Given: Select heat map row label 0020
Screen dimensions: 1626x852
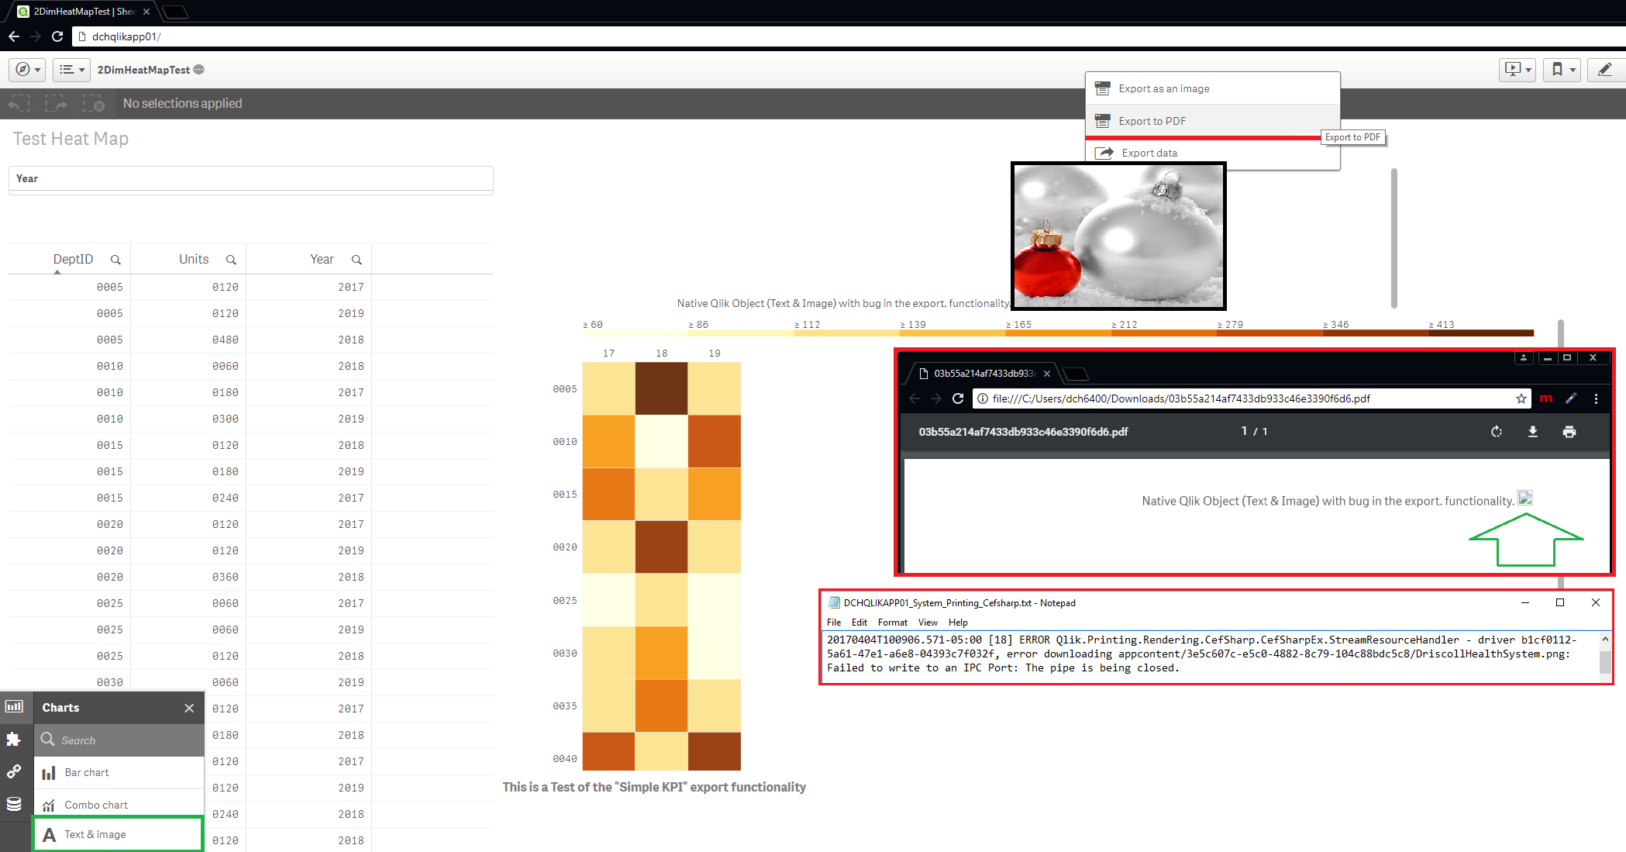Looking at the screenshot, I should coord(565,547).
